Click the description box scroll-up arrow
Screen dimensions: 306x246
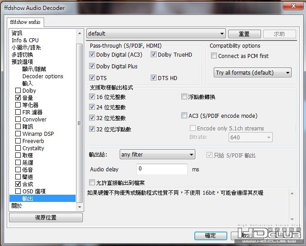292,193
